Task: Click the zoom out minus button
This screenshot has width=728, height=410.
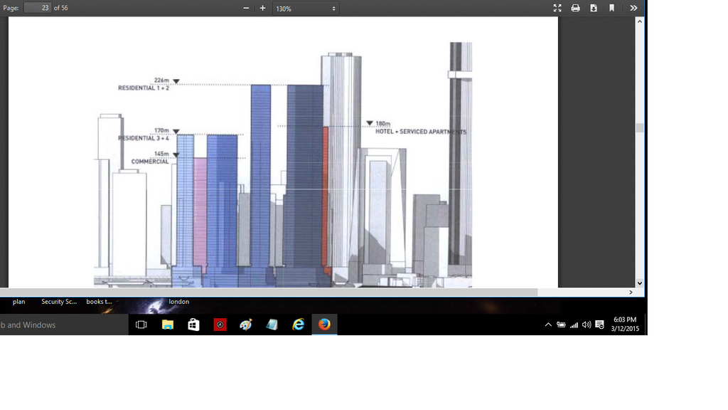Action: (x=246, y=9)
